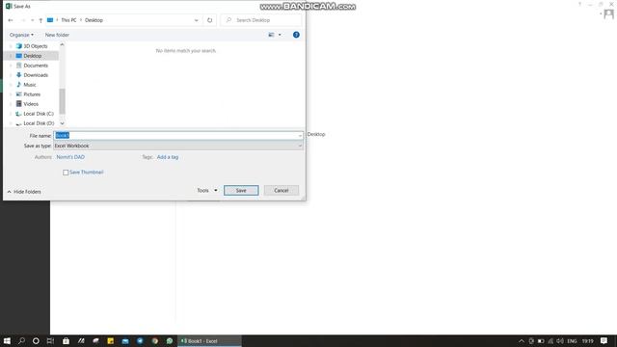Image resolution: width=617 pixels, height=347 pixels.
Task: Click Desktop in address breadcrumb
Action: (94, 20)
